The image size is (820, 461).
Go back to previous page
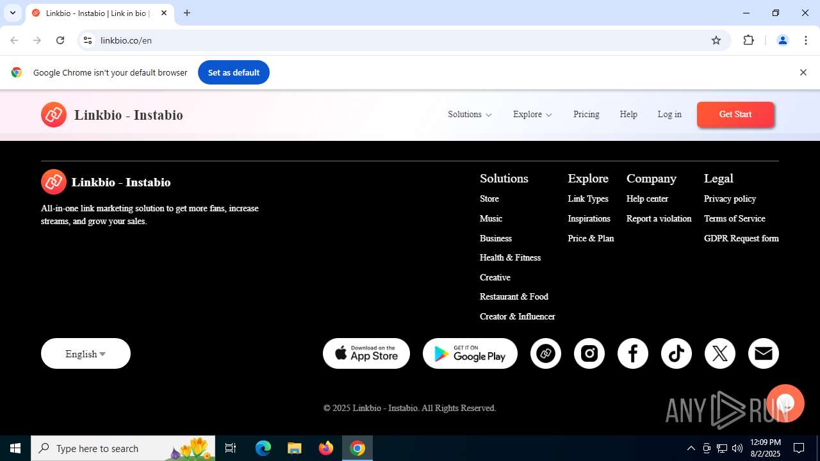pos(14,40)
